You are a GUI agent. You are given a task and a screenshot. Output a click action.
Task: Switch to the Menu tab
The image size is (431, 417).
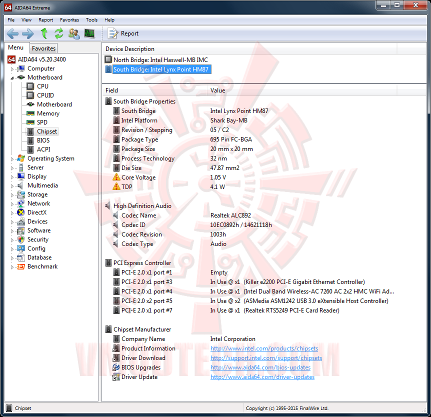coord(15,47)
